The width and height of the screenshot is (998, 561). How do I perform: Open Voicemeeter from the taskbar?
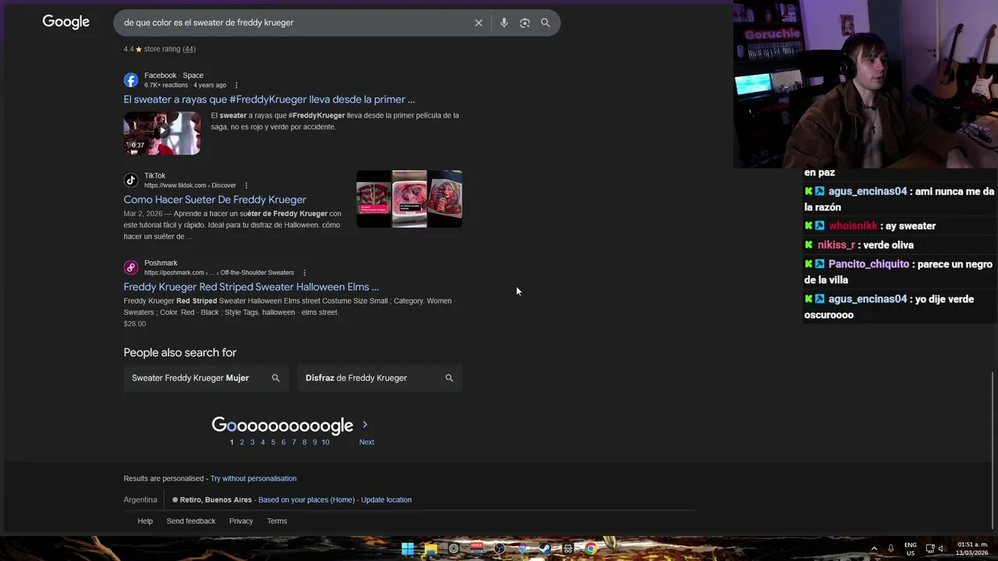tap(476, 549)
